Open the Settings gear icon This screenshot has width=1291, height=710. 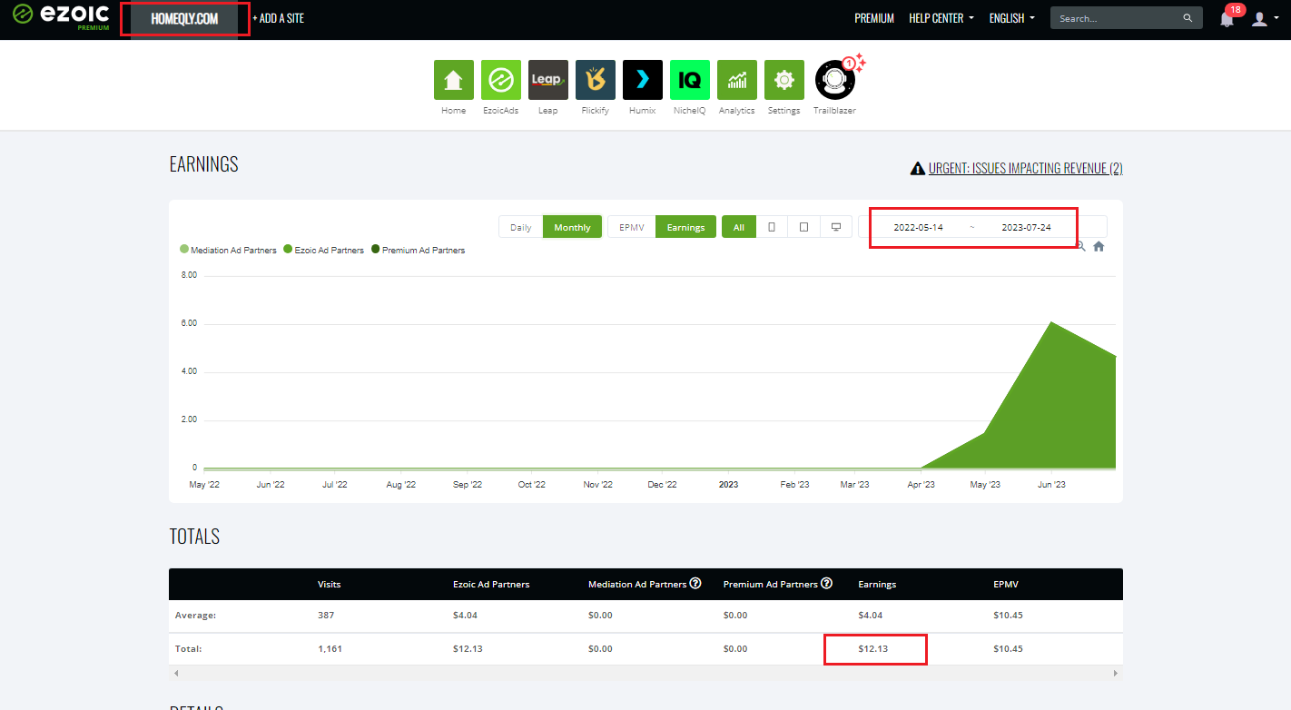tap(784, 80)
